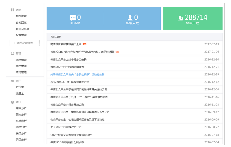
Task: Open 用户分析 under 统计
Action: click(x=21, y=108)
